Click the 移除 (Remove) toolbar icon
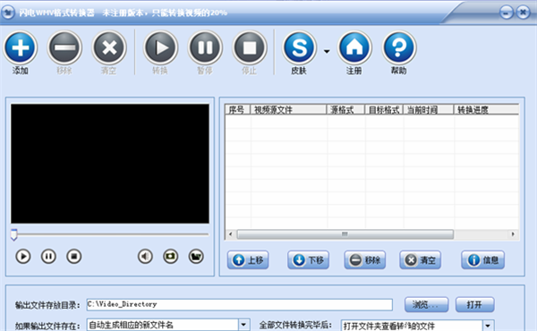The height and width of the screenshot is (331, 537). [64, 47]
